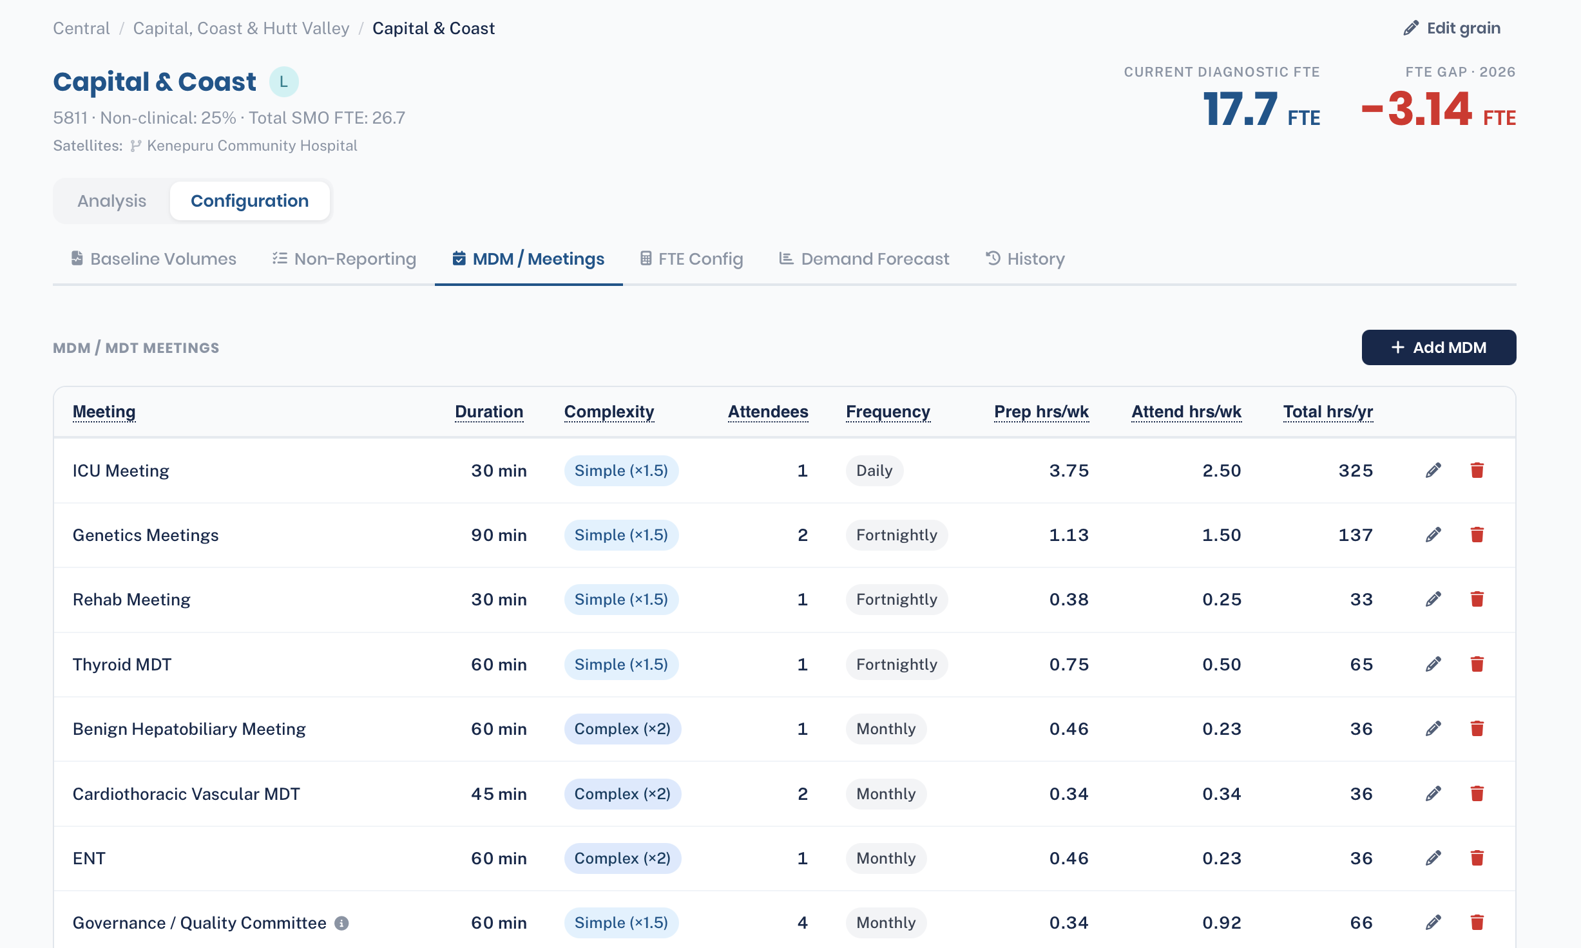Click the satellite branch icon
The height and width of the screenshot is (948, 1581).
tap(135, 146)
